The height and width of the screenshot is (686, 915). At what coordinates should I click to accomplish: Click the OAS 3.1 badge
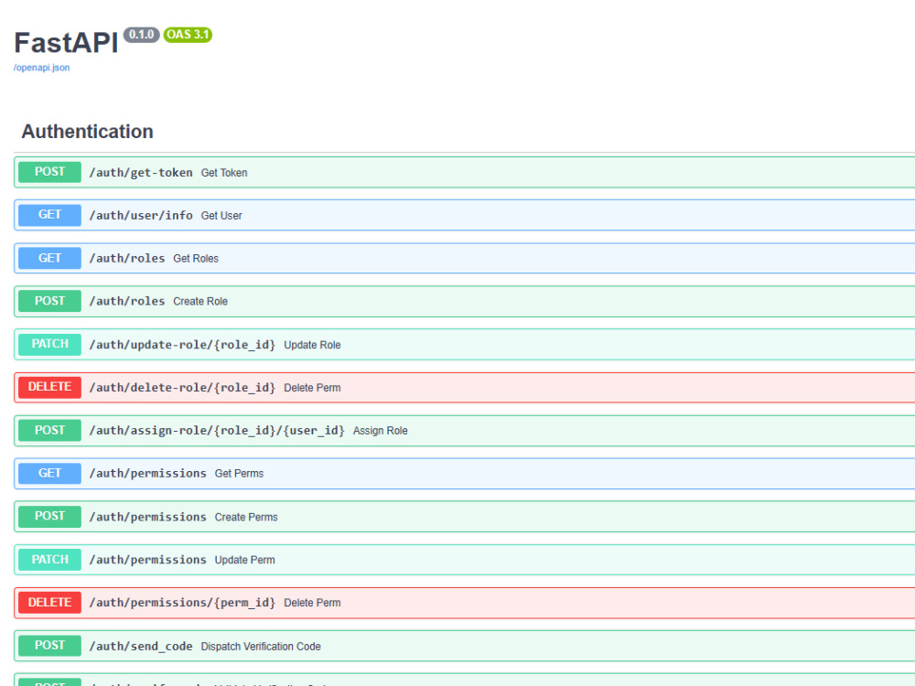(x=188, y=35)
